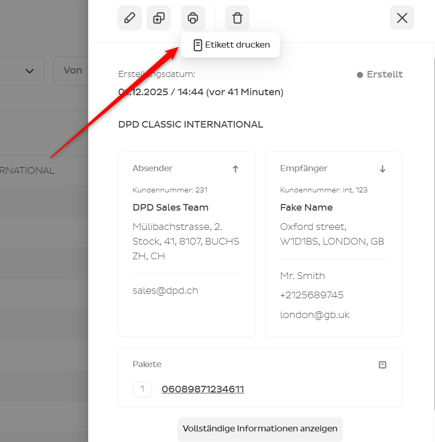
Task: Click package number 1 badge
Action: (142, 389)
